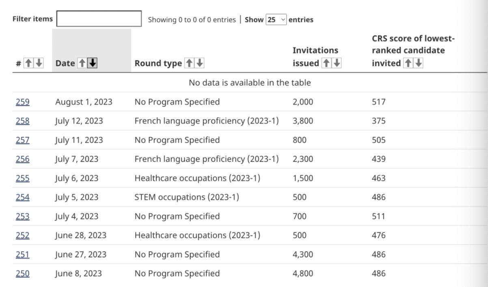
Task: Open the Show entries count dropdown
Action: coord(276,20)
